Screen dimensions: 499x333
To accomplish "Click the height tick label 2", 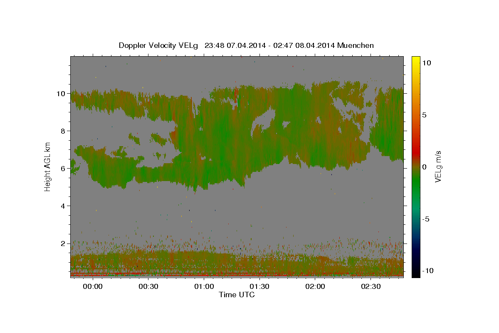I will point(63,244).
